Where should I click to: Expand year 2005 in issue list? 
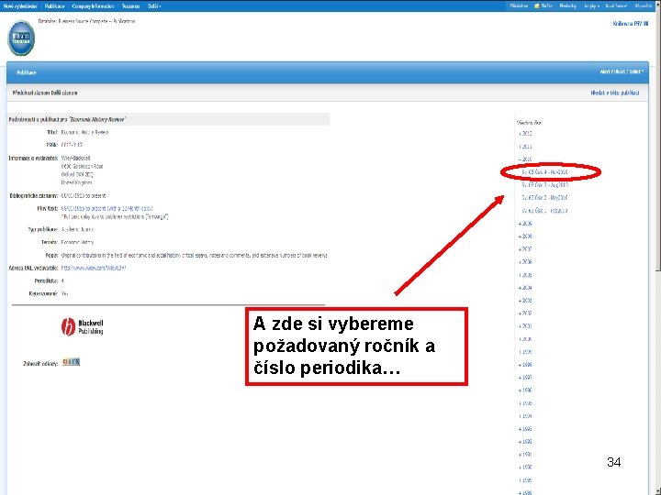point(525,275)
